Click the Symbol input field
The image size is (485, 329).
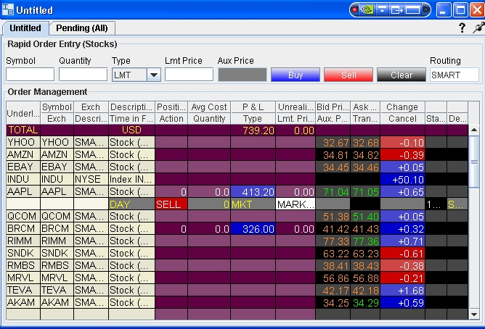click(x=30, y=75)
